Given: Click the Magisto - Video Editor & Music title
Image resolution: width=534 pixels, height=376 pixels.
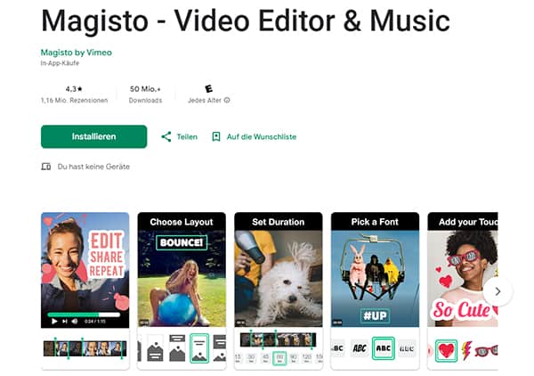Looking at the screenshot, I should tap(246, 21).
